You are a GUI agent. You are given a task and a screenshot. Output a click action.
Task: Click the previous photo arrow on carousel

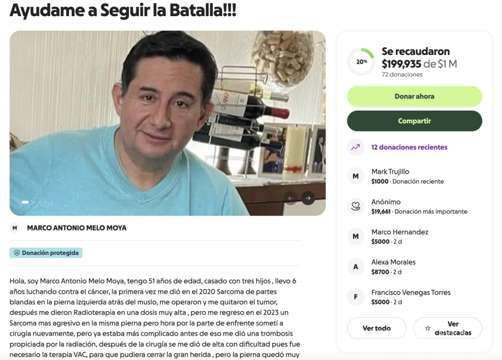(291, 198)
